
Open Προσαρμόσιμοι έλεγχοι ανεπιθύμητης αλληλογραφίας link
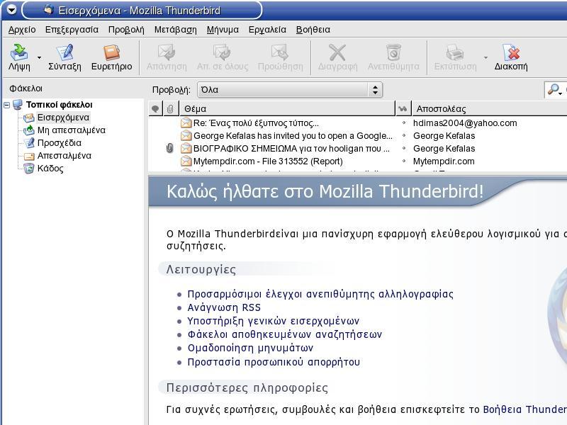[320, 294]
